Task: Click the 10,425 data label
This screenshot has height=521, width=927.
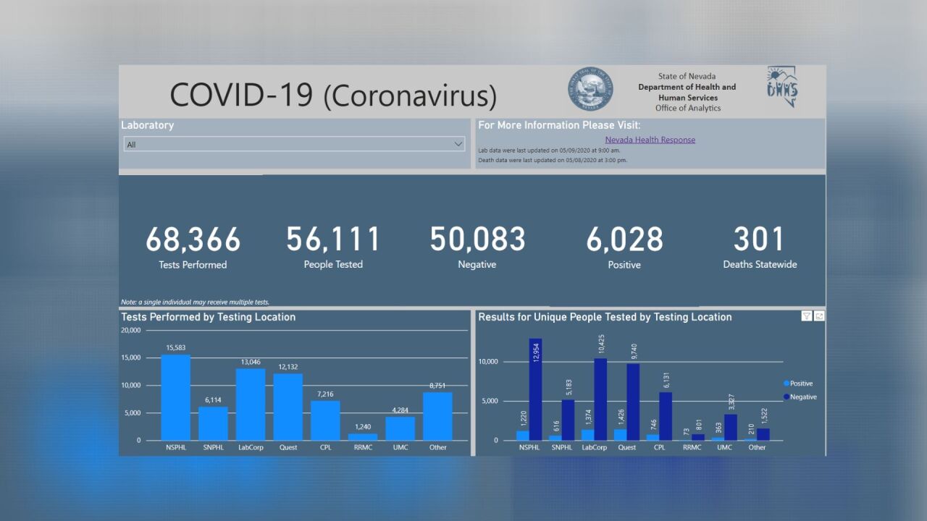Action: pos(601,344)
